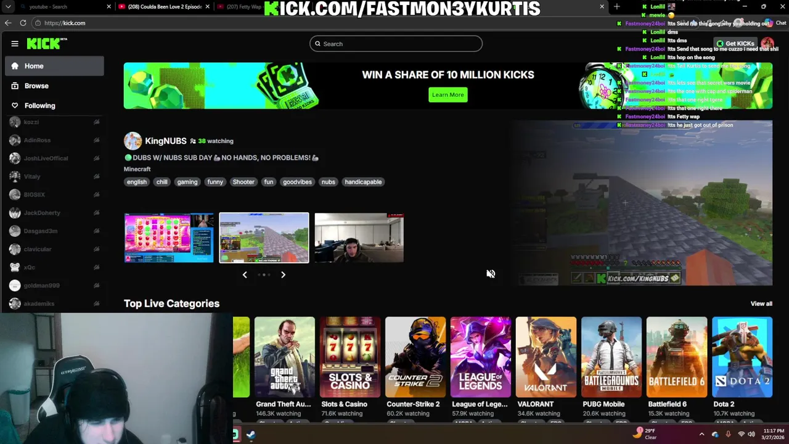789x444 pixels.
Task: Switch to Fetty Wap browser tab
Action: (x=240, y=7)
